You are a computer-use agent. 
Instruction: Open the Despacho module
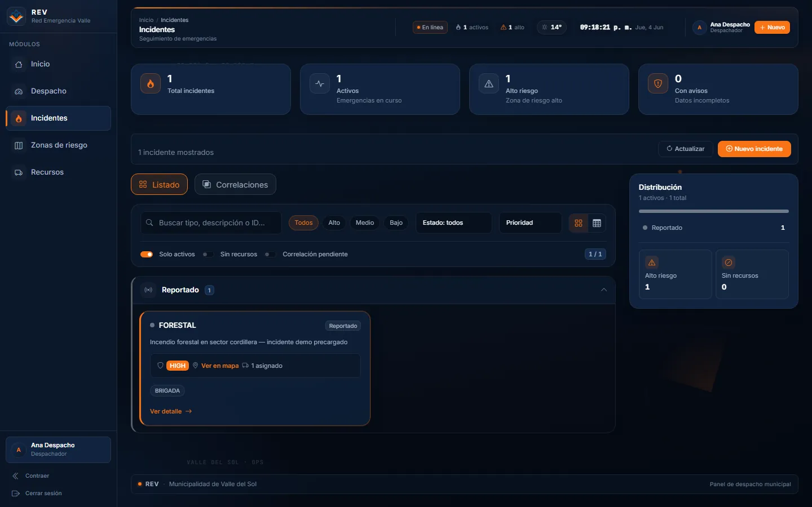(58, 91)
